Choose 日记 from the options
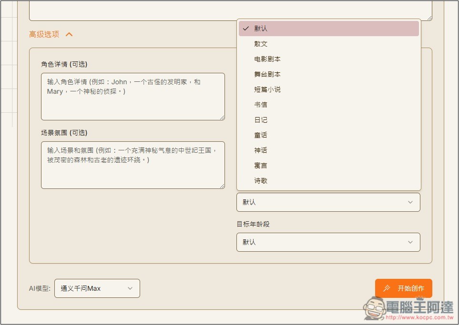Image resolution: width=459 pixels, height=325 pixels. (329, 120)
